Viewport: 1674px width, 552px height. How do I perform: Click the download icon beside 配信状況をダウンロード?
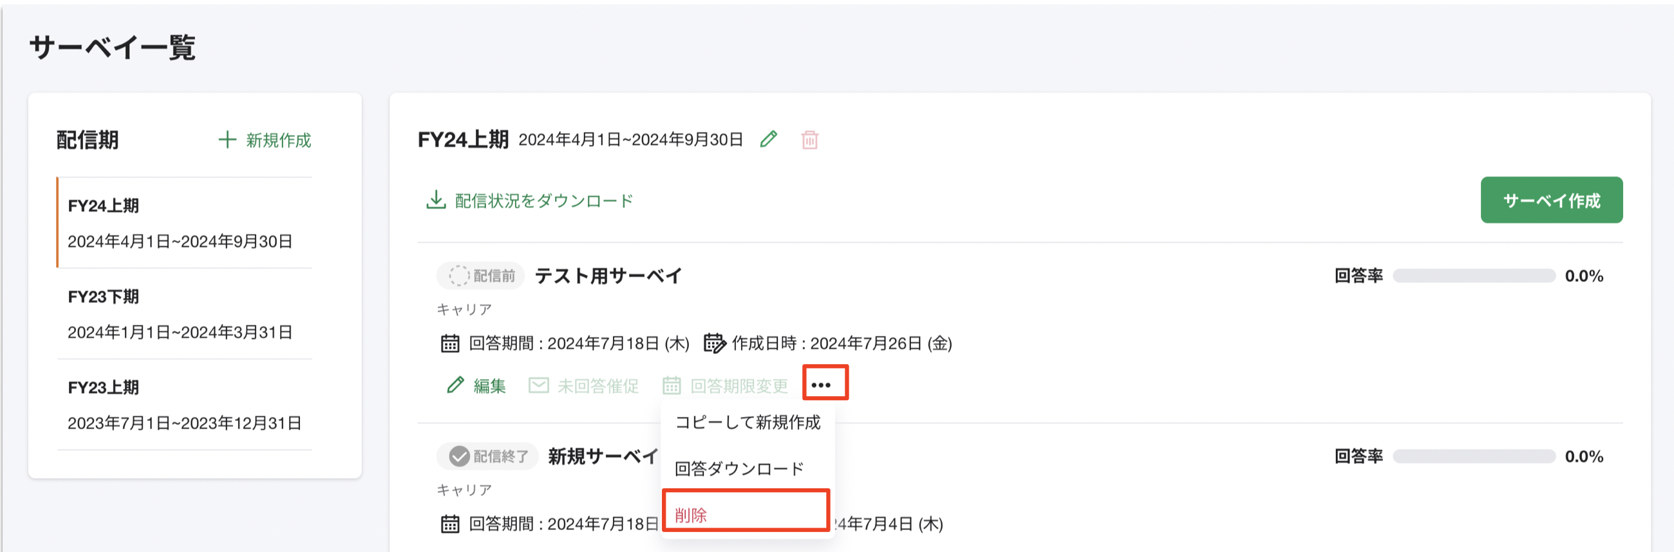435,199
